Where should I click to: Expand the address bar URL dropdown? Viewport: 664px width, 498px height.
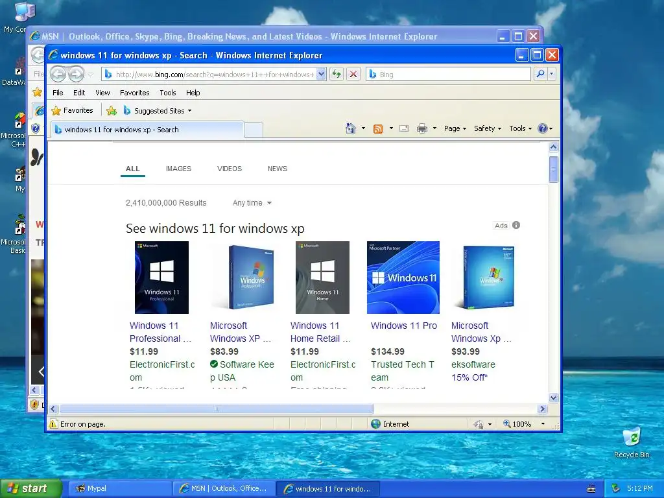pyautogui.click(x=322, y=74)
